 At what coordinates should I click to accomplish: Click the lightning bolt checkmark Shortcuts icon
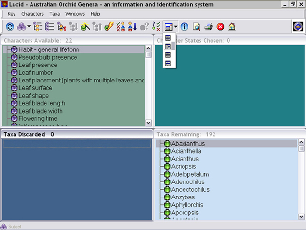[x=109, y=27]
